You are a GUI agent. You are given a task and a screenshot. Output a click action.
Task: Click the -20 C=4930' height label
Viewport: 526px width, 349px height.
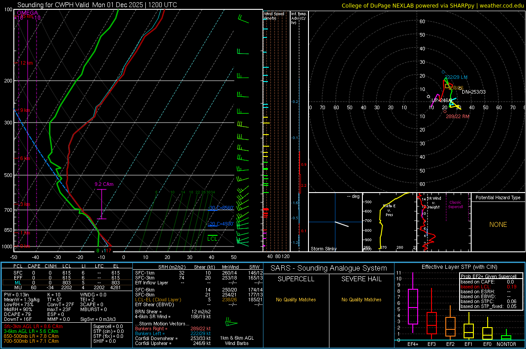pos(221,224)
